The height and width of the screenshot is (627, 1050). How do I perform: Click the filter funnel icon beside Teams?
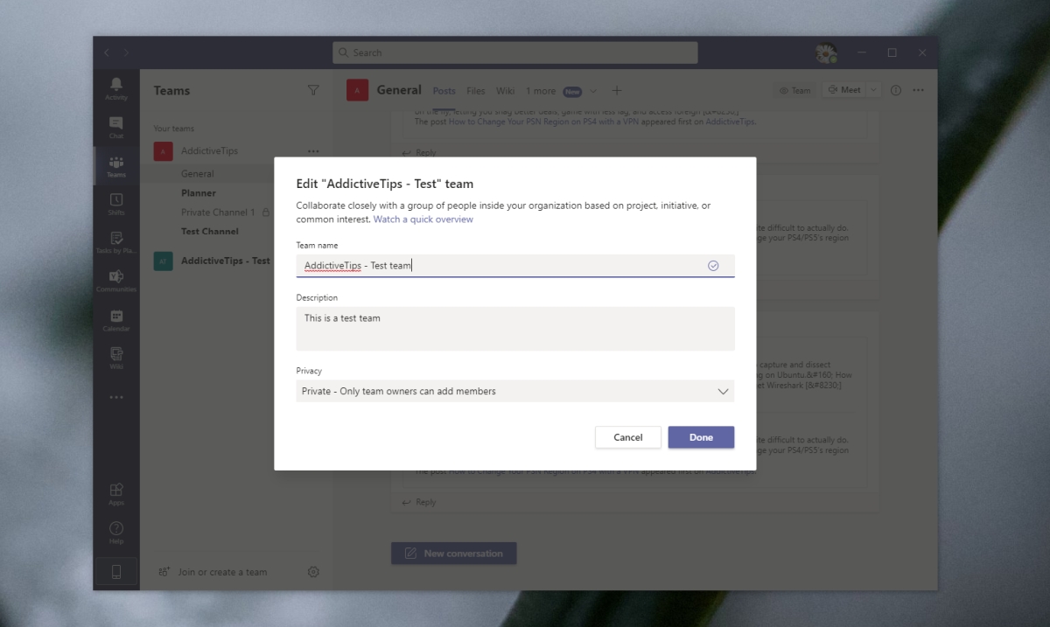click(313, 90)
